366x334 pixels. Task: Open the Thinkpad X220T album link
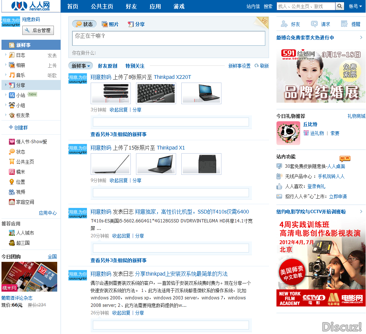coord(172,77)
